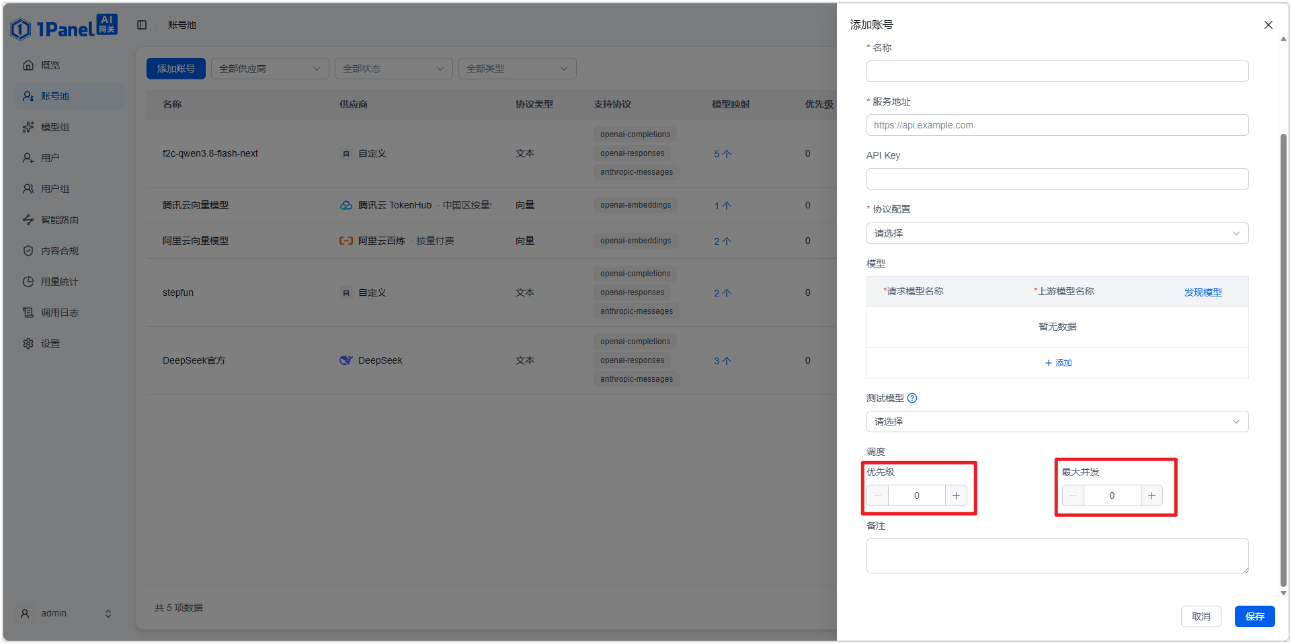Open the 概览 overview page icon
This screenshot has height=644, width=1292.
pyautogui.click(x=28, y=65)
